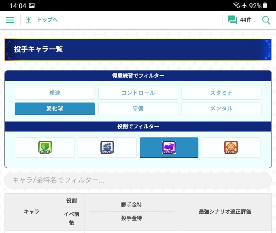This screenshot has width=276, height=233.
Task: Tap the airplane mode status icon
Action: coord(245,6)
